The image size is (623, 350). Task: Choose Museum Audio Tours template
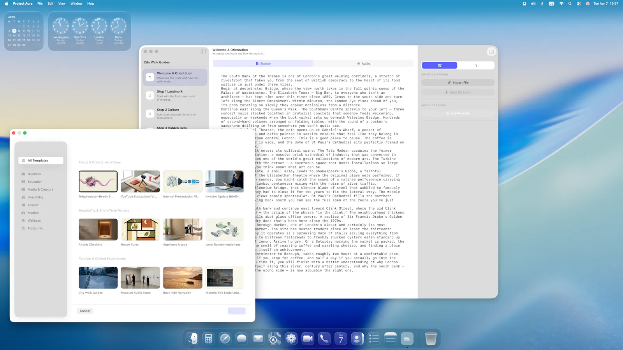pyautogui.click(x=140, y=278)
